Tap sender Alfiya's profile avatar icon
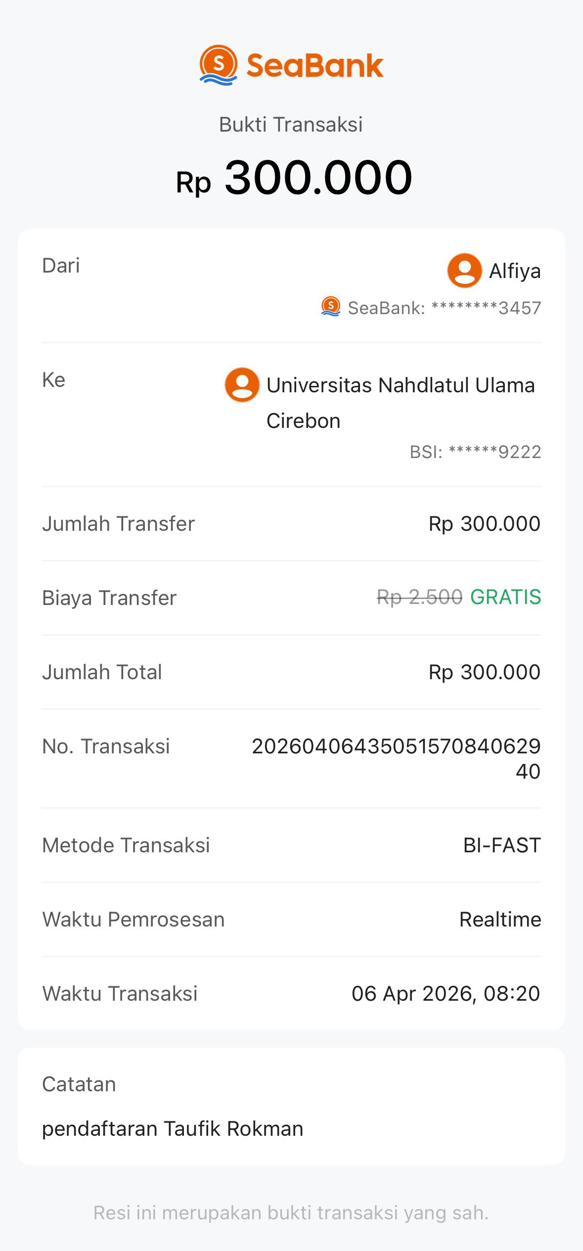This screenshot has height=1251, width=583. [x=464, y=271]
